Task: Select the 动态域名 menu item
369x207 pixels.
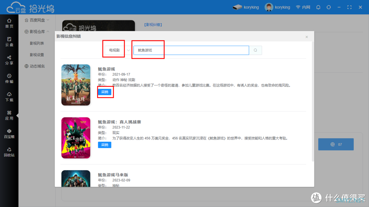Action: click(x=35, y=66)
